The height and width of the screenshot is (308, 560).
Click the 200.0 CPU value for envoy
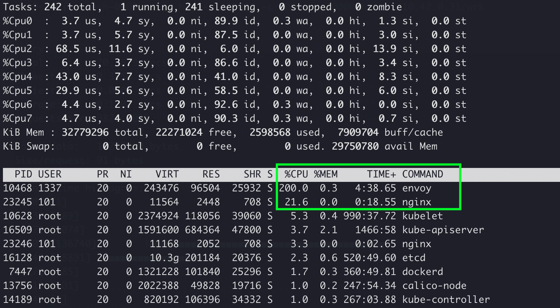293,188
